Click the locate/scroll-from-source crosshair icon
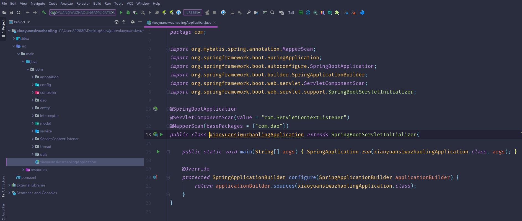This screenshot has width=522, height=221. point(117,22)
